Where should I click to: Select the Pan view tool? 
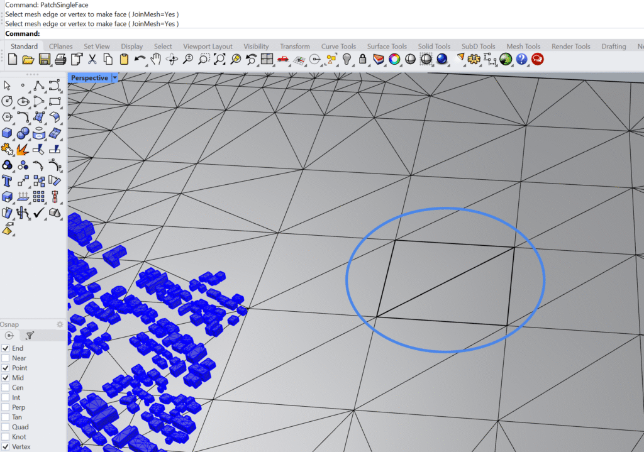click(155, 58)
